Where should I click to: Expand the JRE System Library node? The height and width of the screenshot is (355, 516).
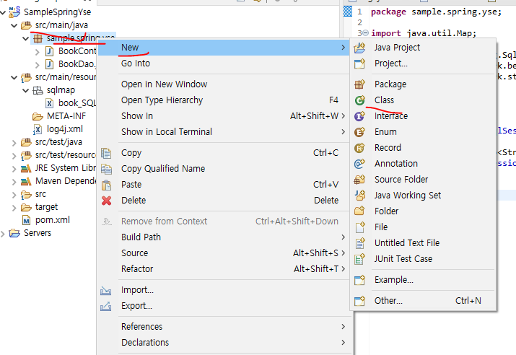click(14, 168)
